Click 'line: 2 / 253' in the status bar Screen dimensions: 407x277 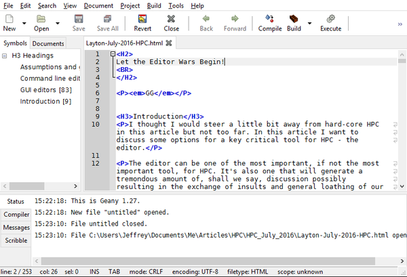pyautogui.click(x=16, y=272)
